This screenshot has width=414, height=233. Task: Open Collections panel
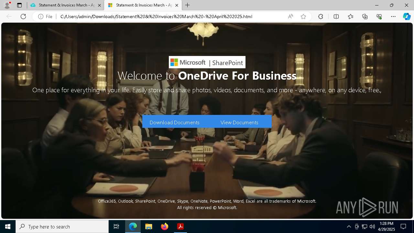coord(365,17)
